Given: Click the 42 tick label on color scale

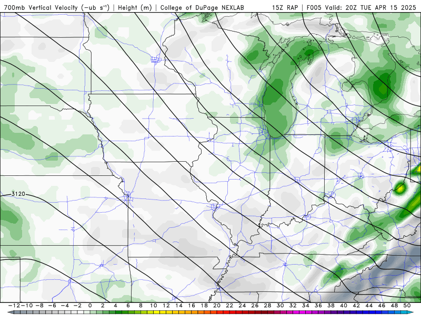Looking at the screenshot, I should 357,306.
